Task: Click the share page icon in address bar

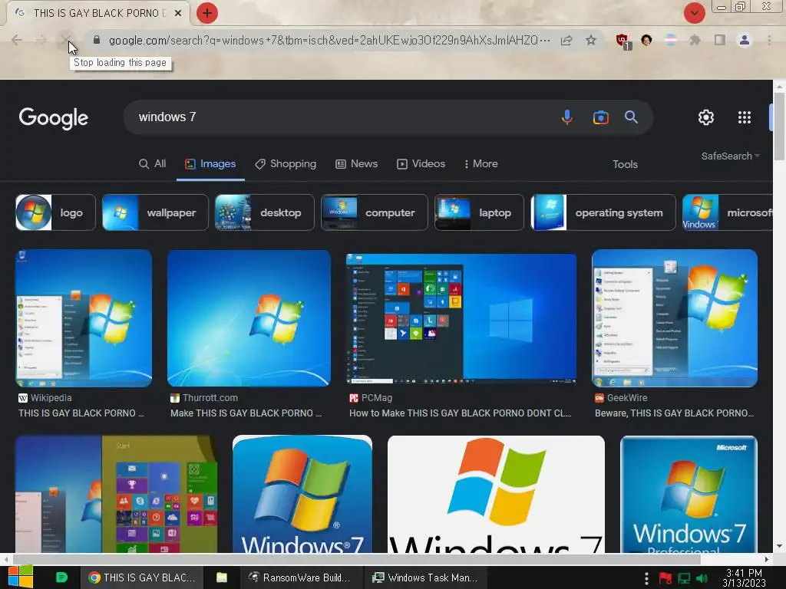Action: [566, 40]
